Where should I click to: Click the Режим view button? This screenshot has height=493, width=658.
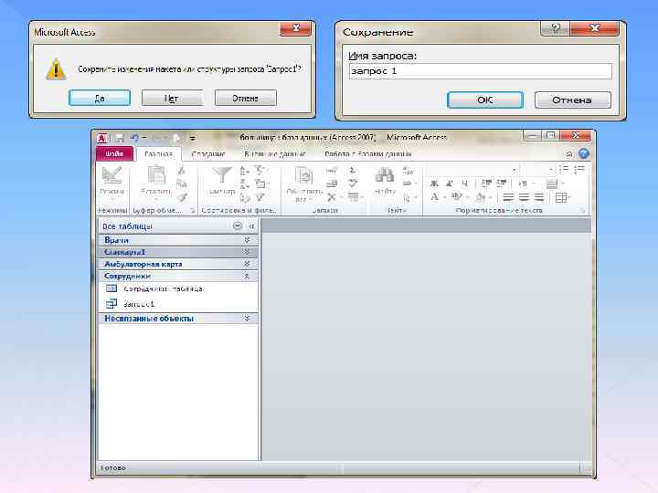click(x=112, y=182)
